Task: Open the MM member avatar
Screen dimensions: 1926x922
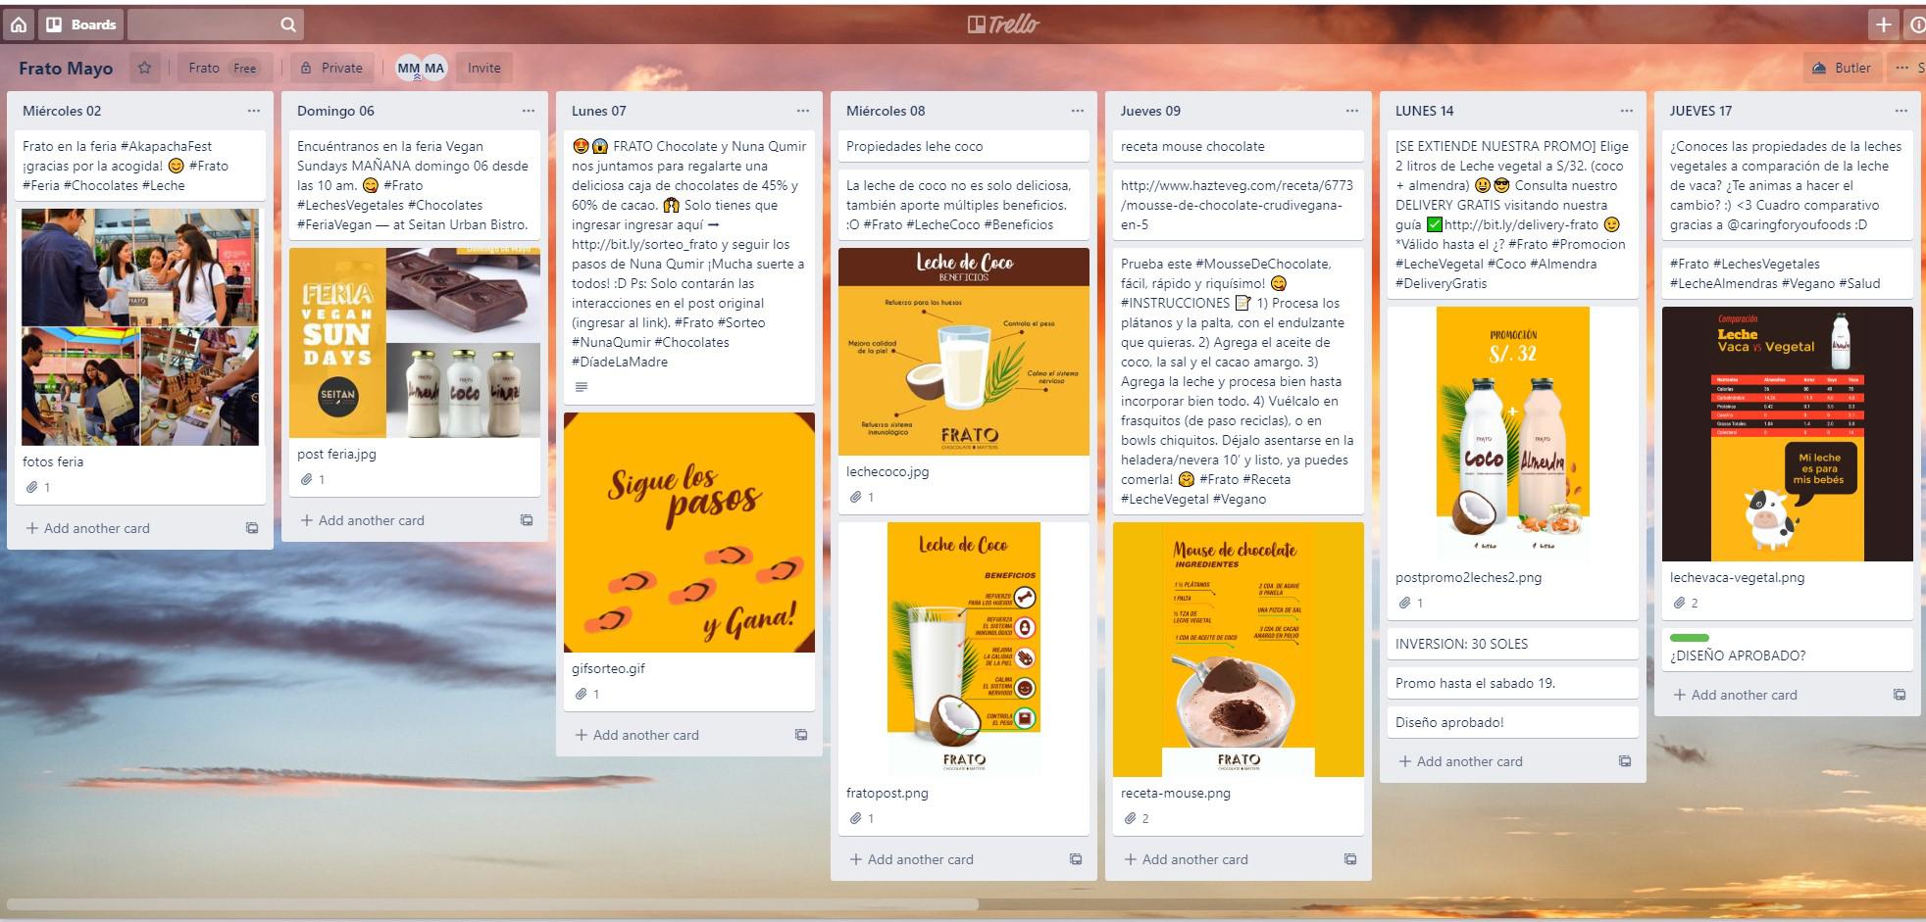Action: [408, 68]
